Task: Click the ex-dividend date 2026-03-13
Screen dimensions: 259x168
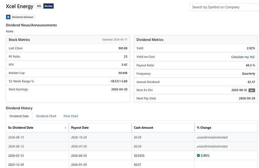Action: tap(16, 156)
